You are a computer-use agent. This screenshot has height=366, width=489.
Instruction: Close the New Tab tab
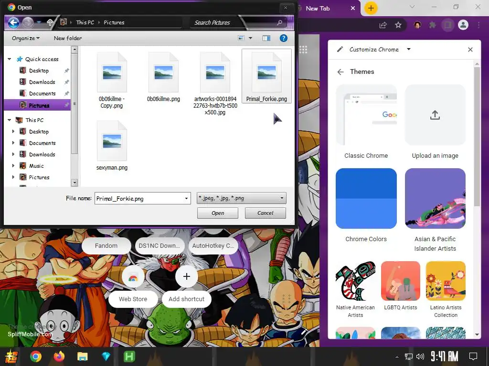(353, 8)
